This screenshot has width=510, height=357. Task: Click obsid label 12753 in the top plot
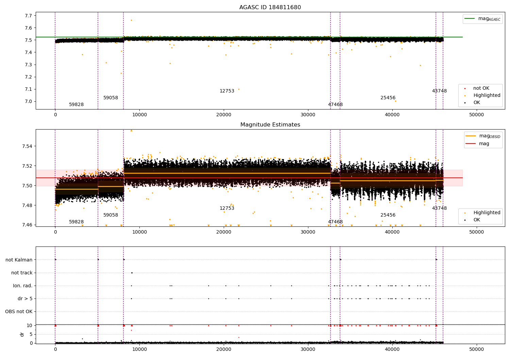click(227, 91)
